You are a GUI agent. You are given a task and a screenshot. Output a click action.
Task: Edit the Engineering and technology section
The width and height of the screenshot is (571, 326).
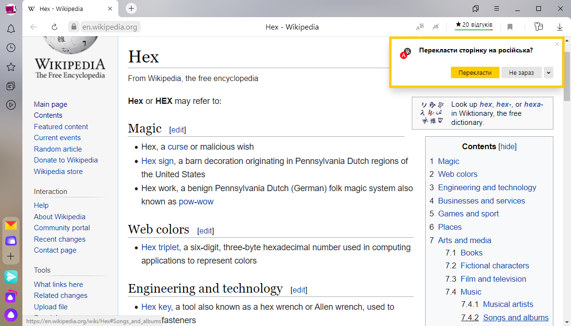click(x=299, y=290)
